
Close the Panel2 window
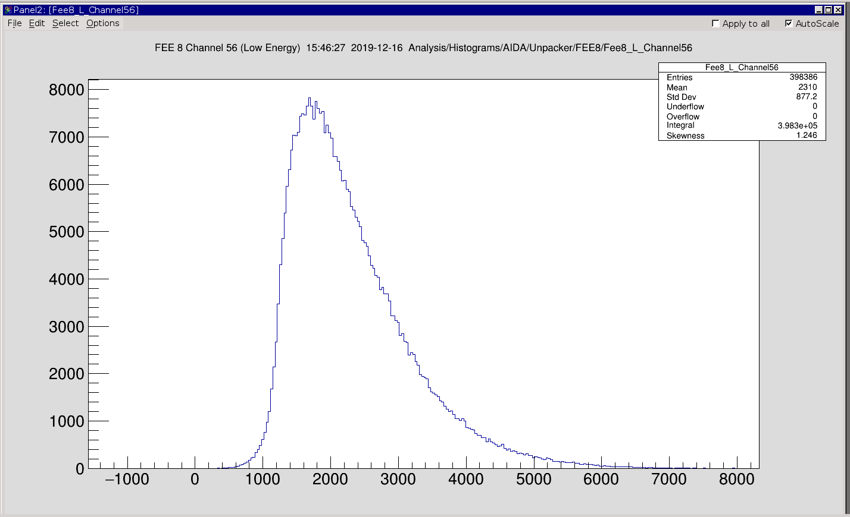coord(837,10)
